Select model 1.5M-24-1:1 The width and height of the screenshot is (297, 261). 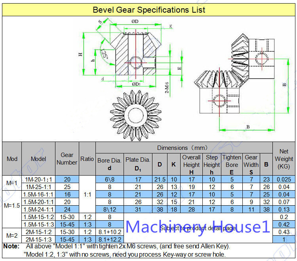(38, 209)
